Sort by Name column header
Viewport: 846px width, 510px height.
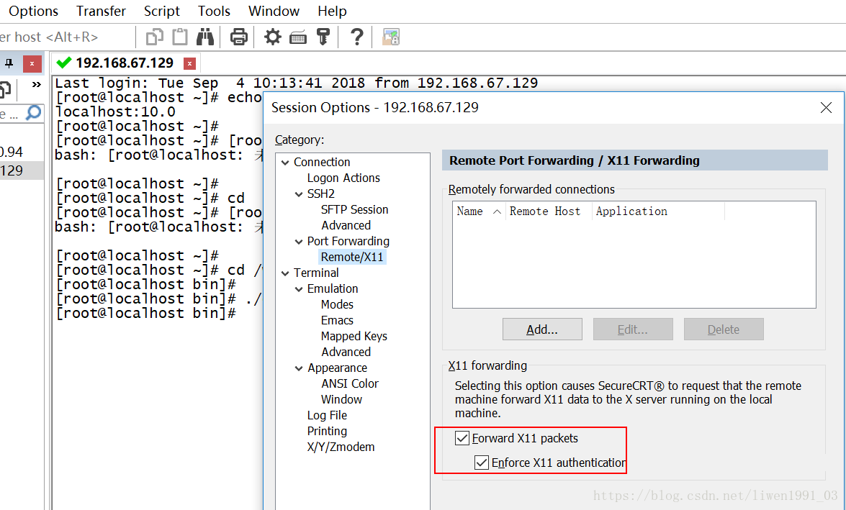point(470,211)
